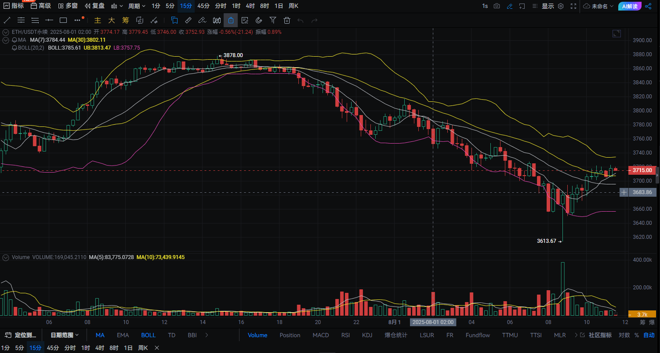Select the parallel channel drawing tool
This screenshot has height=353, width=660.
coord(21,20)
